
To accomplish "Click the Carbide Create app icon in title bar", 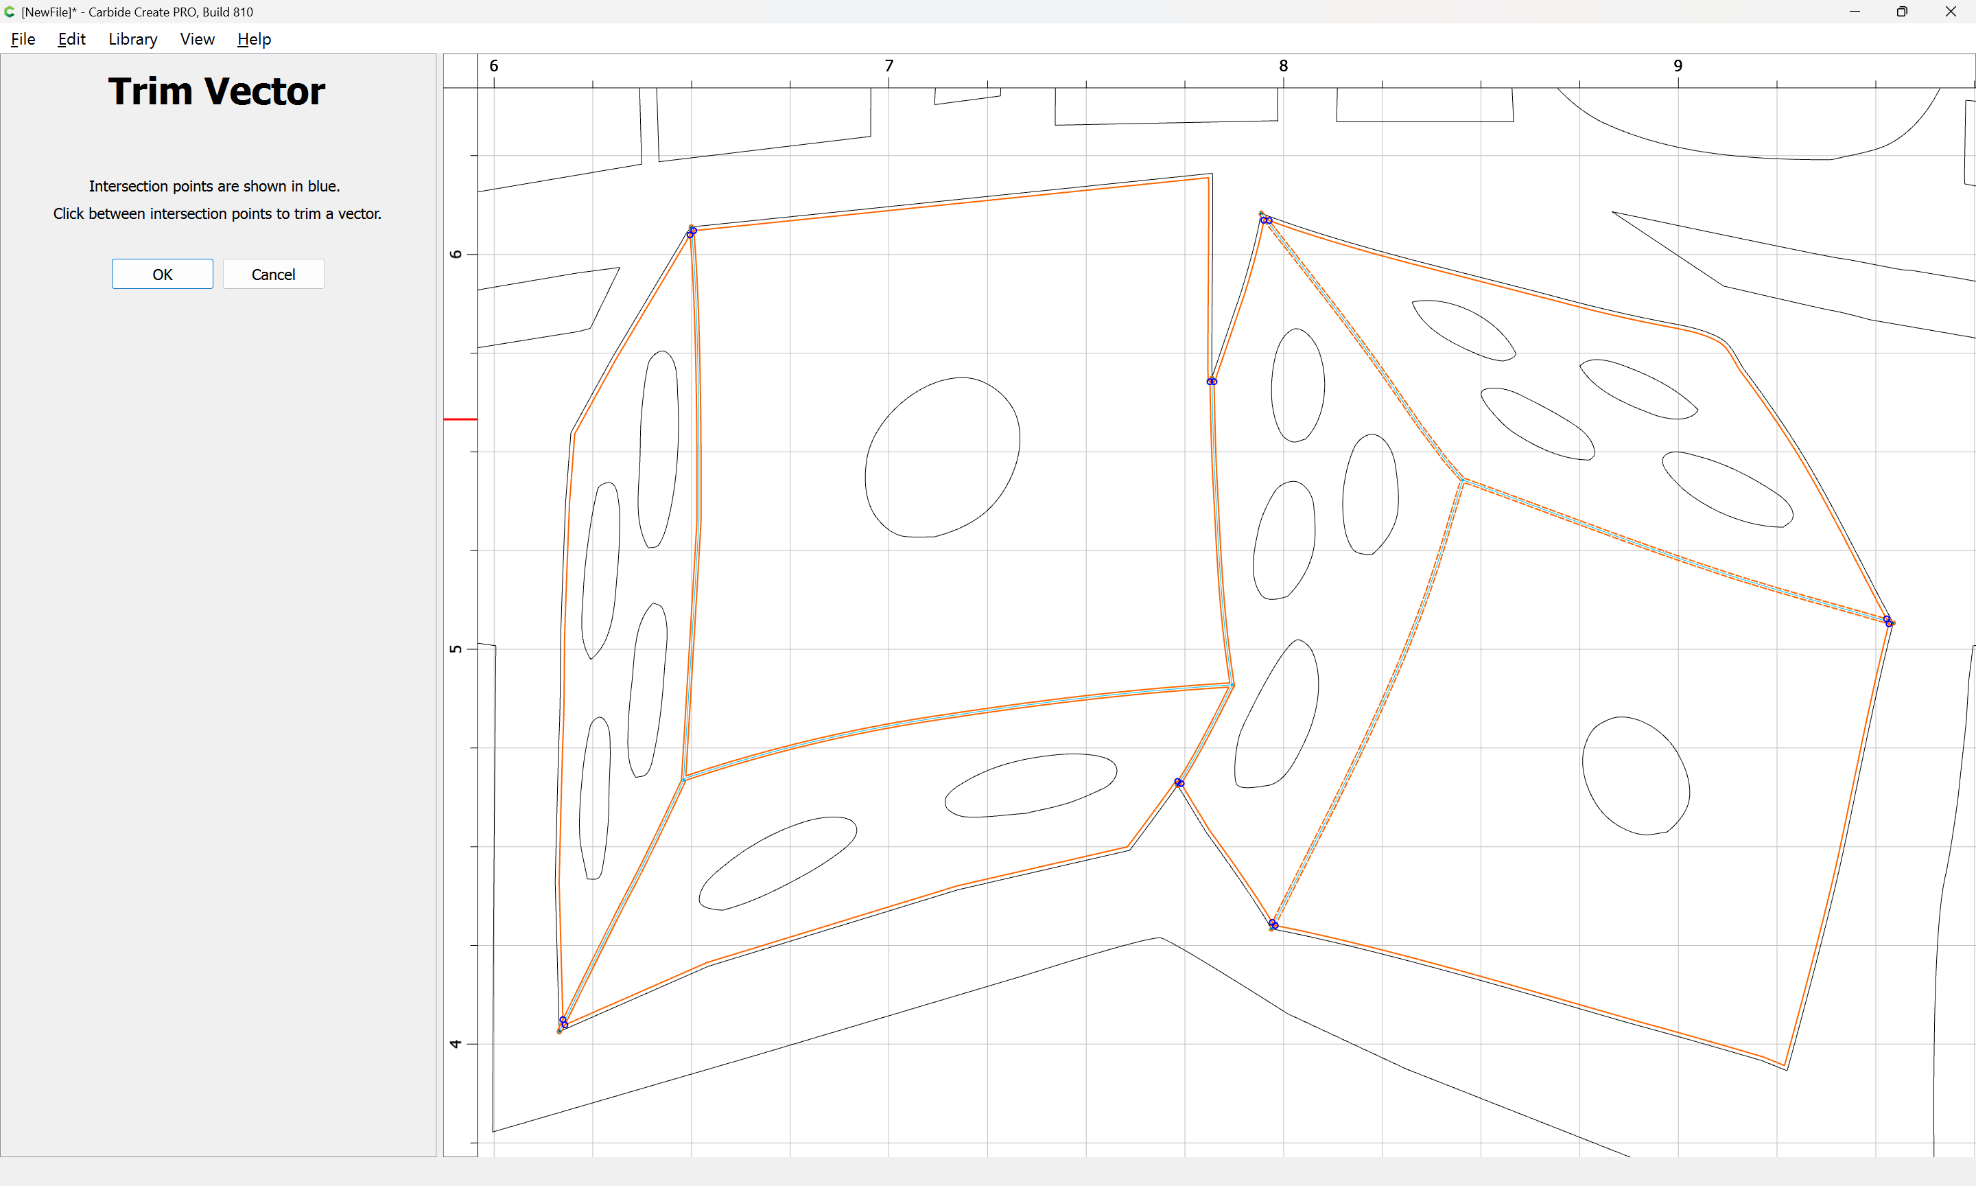I will 10,11.
